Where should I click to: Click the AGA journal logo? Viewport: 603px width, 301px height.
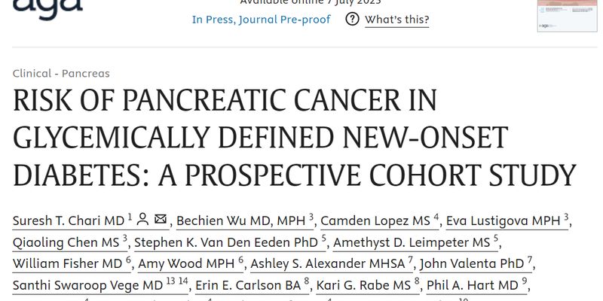47,8
